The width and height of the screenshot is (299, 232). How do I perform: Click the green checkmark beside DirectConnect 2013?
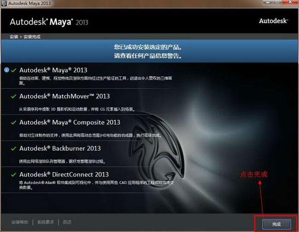coord(13,175)
